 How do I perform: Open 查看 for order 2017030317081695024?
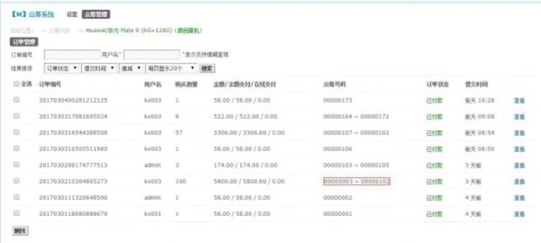click(x=519, y=117)
